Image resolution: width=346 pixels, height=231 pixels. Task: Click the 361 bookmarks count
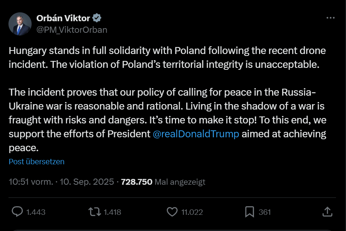265,212
